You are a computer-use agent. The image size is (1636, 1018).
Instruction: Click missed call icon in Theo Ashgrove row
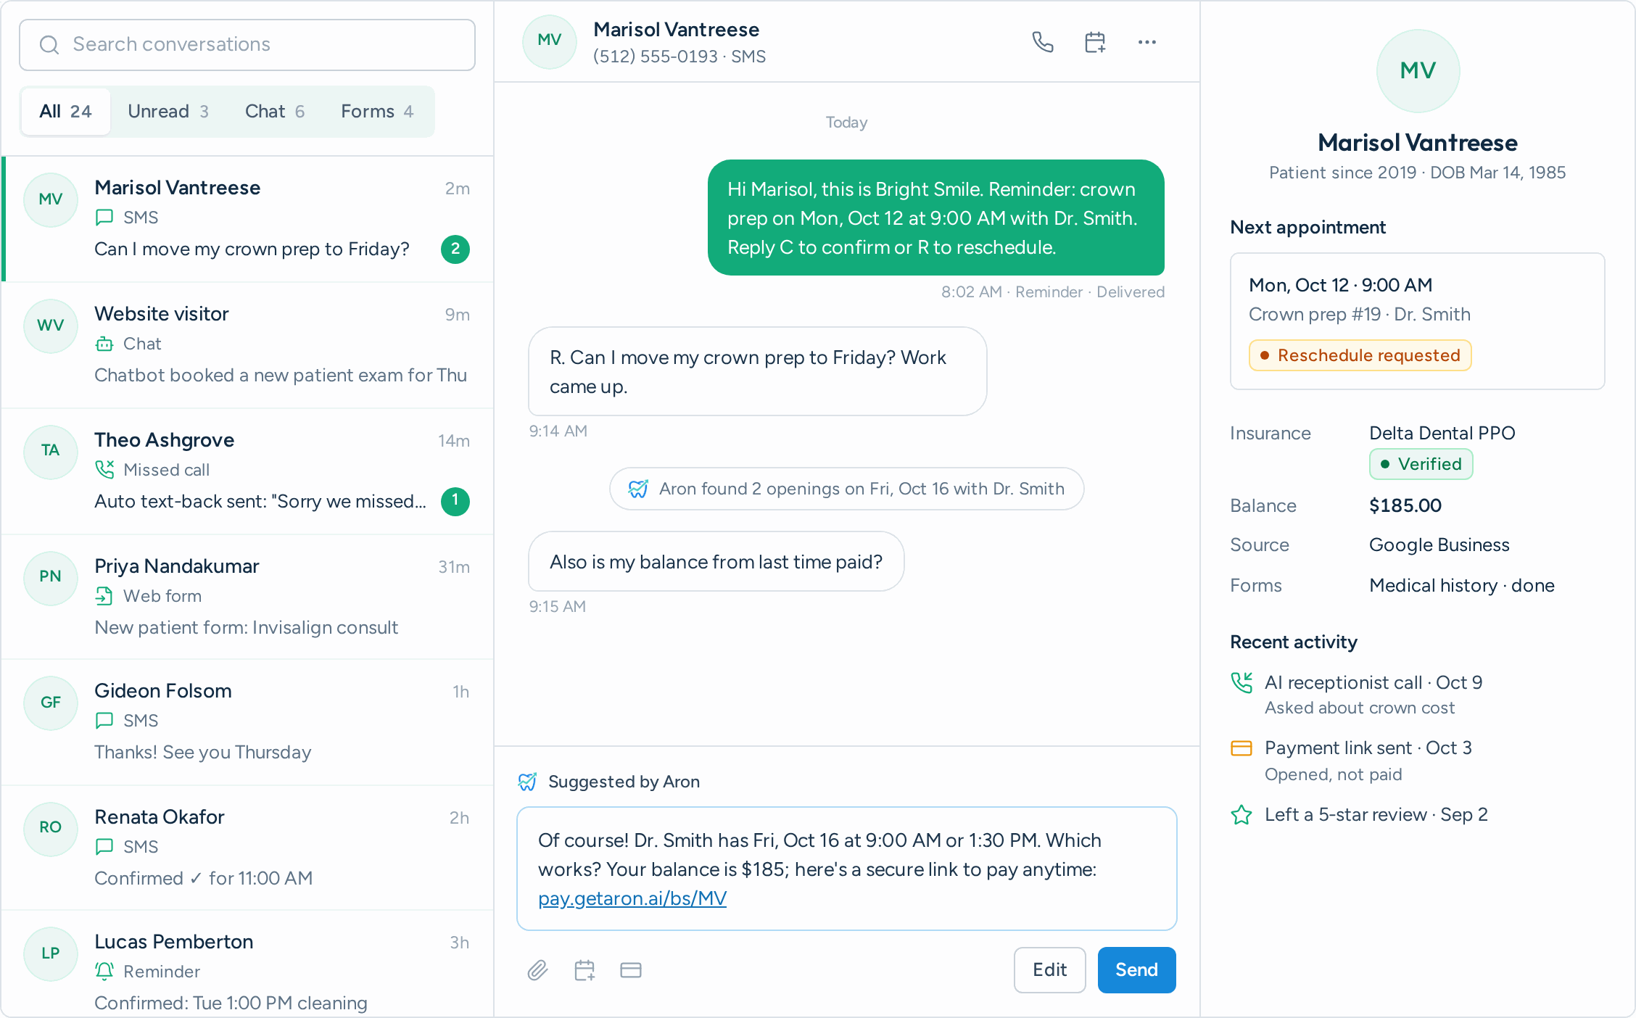click(x=104, y=469)
